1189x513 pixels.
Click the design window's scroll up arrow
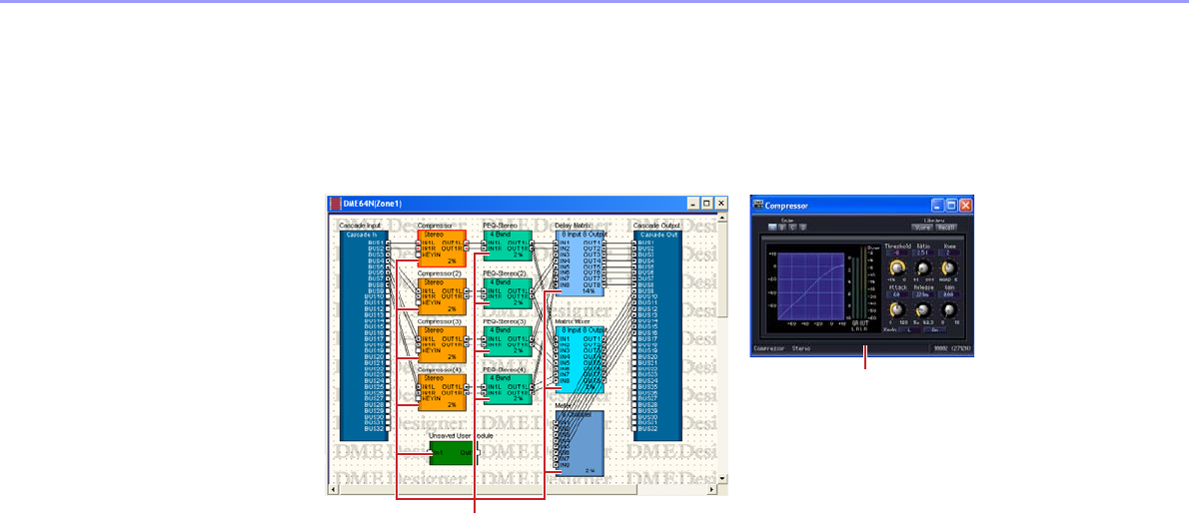click(722, 219)
